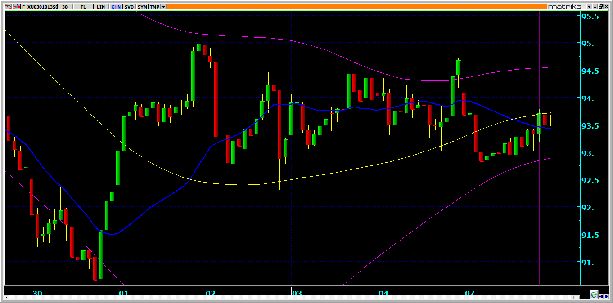Click the symbol field F_XU0301013S
613x303 pixels.
[x=39, y=7]
